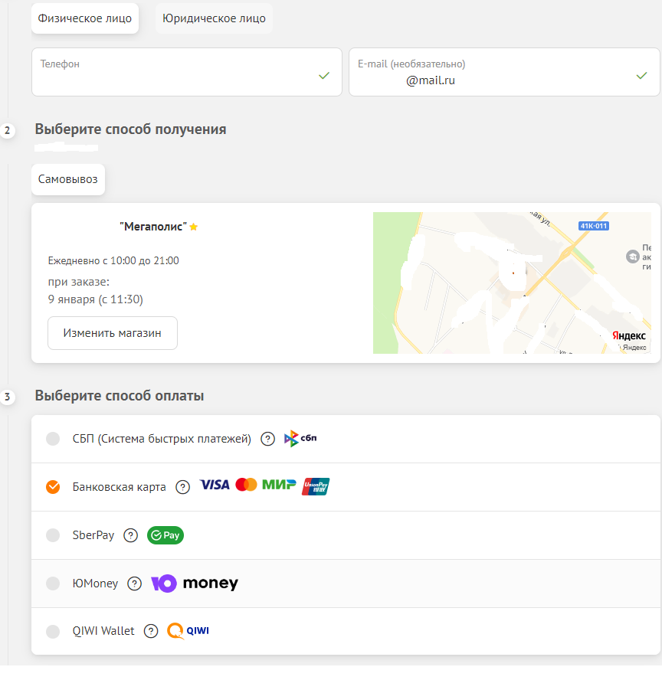Click the green SberPay logo badge
Screen dimensions: 662x680
165,535
